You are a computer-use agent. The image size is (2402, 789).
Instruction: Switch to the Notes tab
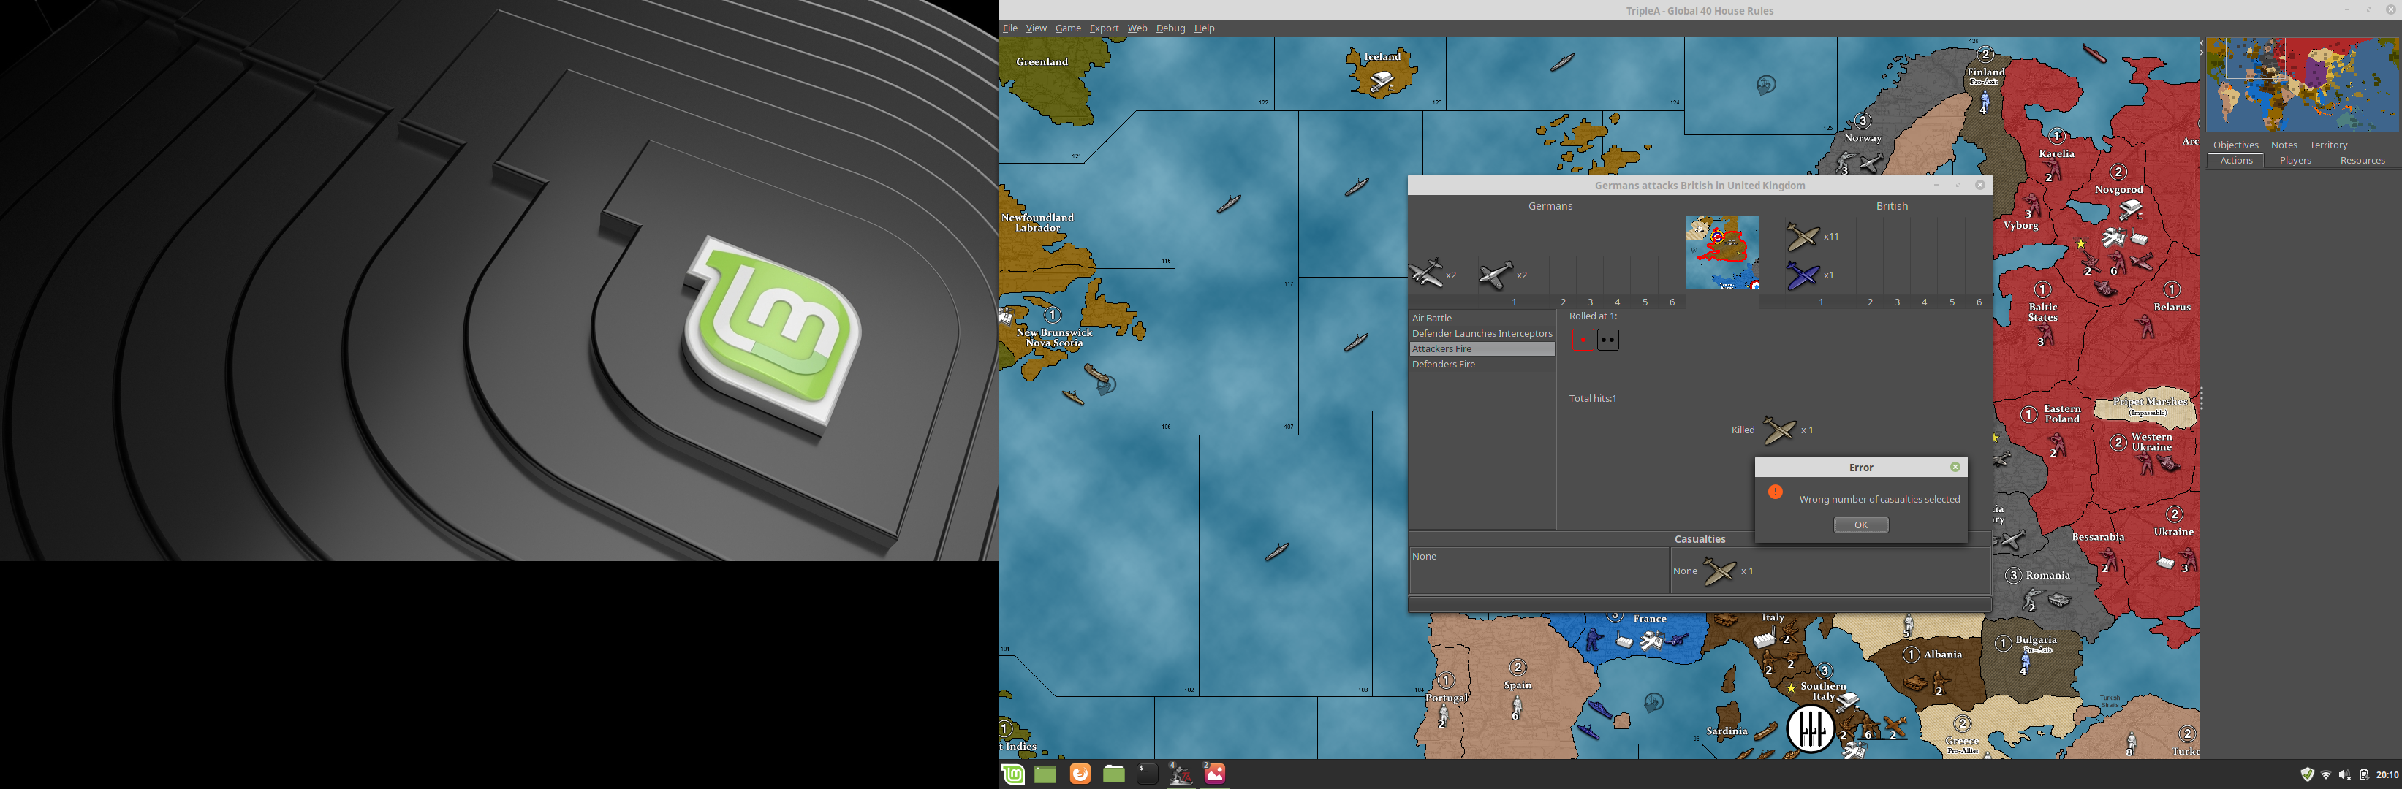2284,145
